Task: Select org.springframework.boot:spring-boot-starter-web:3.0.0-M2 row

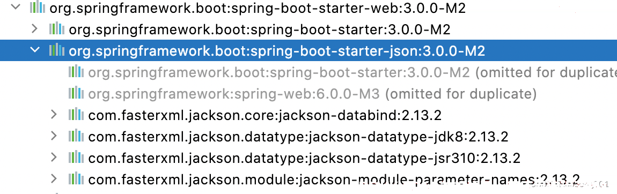Action: pyautogui.click(x=308, y=8)
